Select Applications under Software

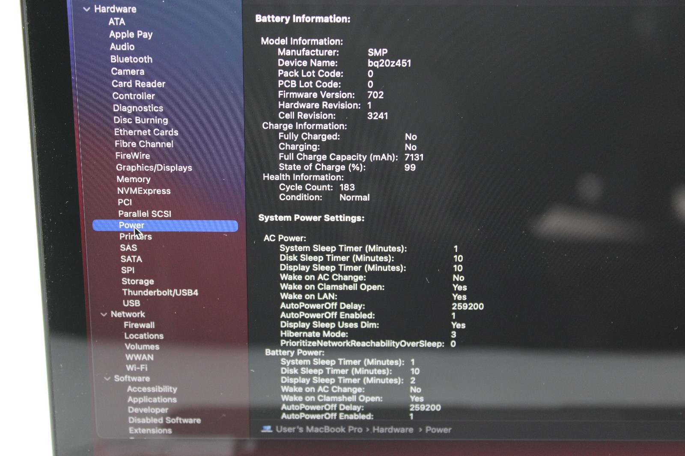152,400
